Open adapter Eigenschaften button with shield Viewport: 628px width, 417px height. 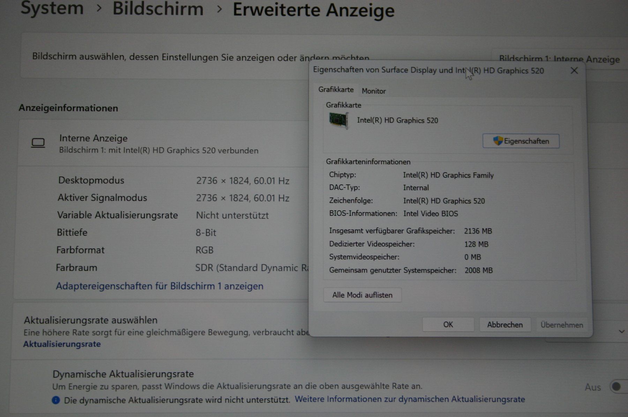tap(521, 141)
